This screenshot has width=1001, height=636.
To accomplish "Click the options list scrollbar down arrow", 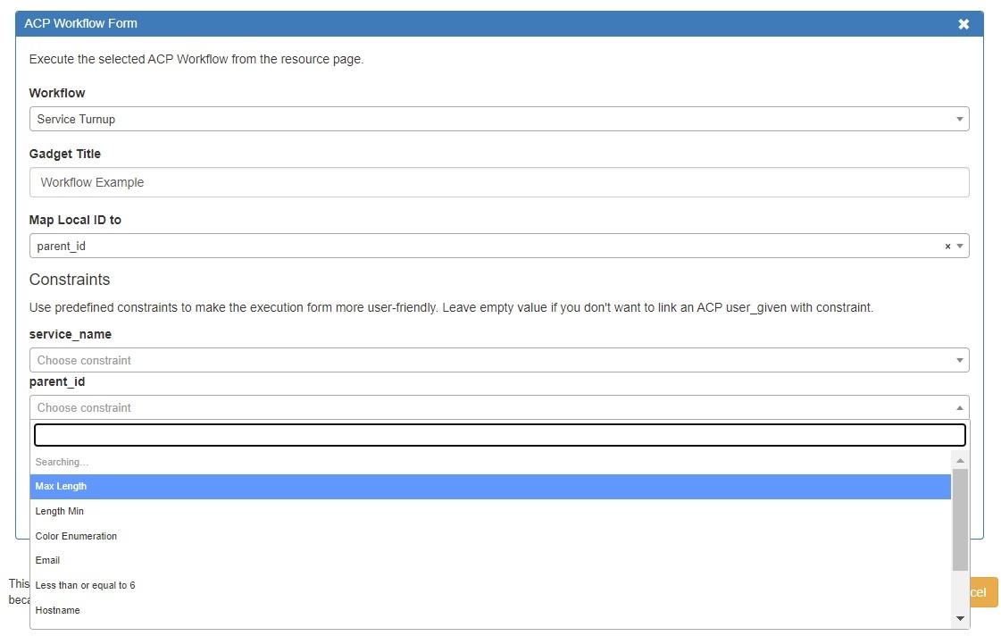I will click(960, 618).
